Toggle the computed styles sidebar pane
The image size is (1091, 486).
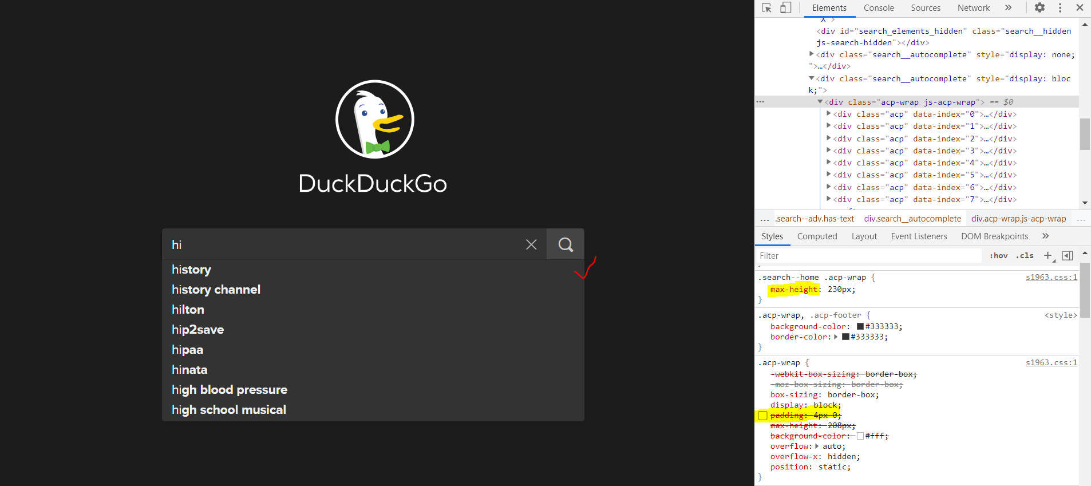(1068, 256)
